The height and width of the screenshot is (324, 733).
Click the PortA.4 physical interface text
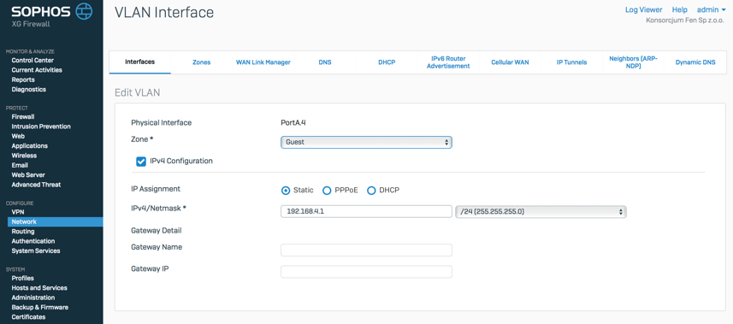coord(293,123)
